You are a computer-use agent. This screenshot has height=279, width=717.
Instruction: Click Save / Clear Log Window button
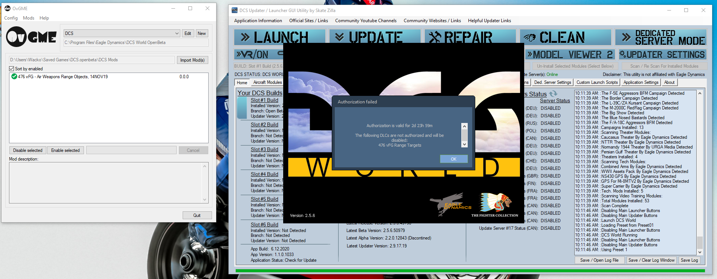(x=651, y=260)
